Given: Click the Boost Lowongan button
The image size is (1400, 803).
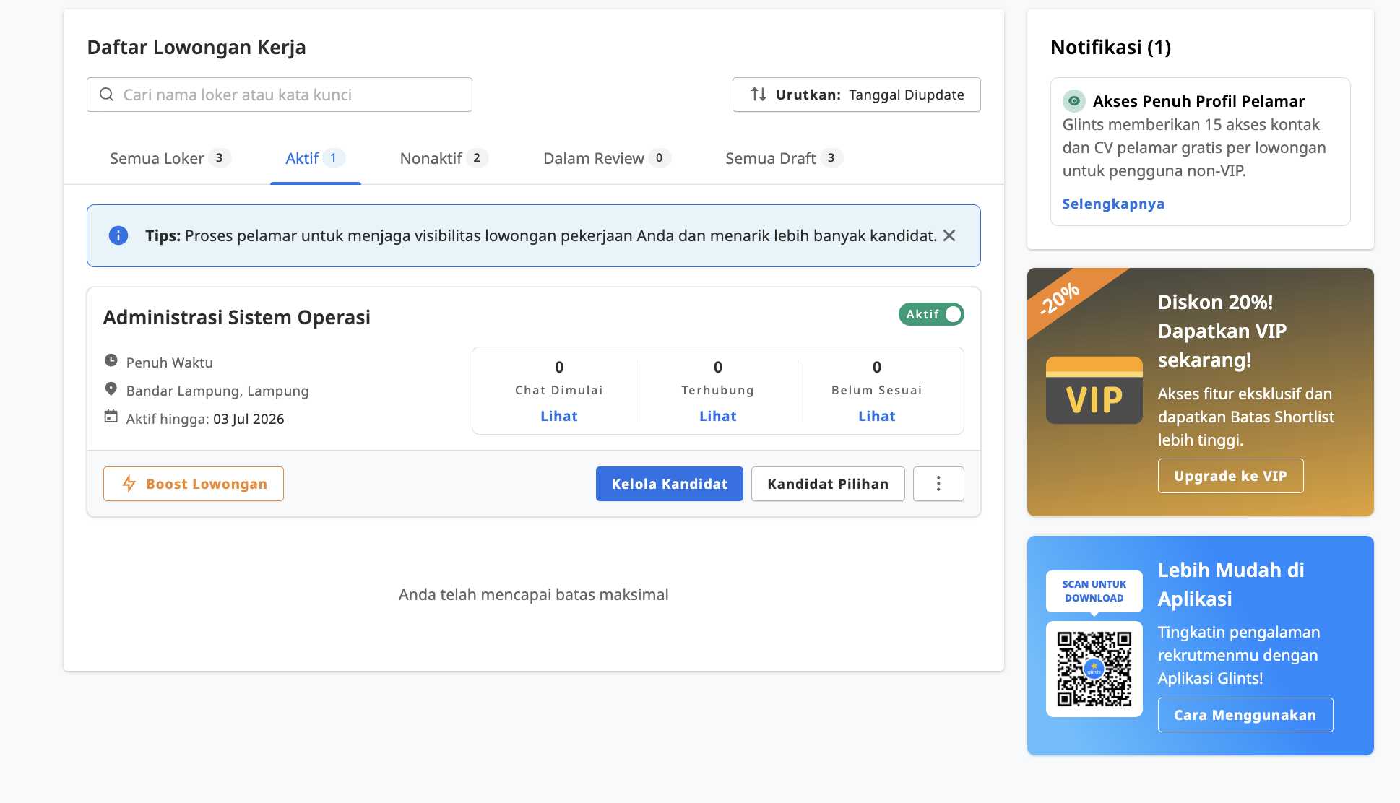Looking at the screenshot, I should 194,484.
